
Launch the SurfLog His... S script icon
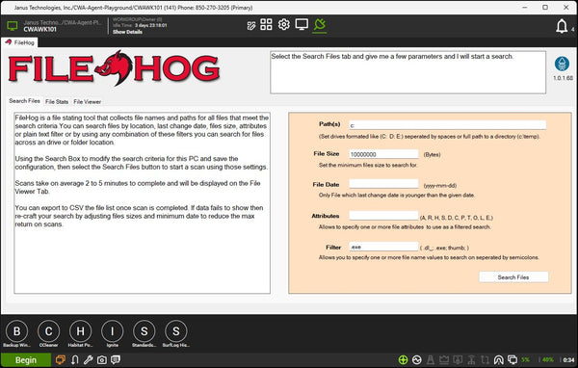point(176,331)
